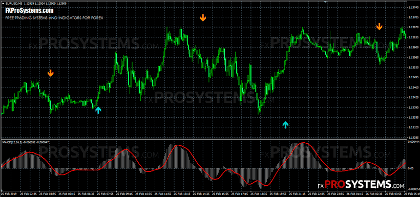
Task: Click the 25 Feb 2019 date label
Action: click(x=9, y=193)
